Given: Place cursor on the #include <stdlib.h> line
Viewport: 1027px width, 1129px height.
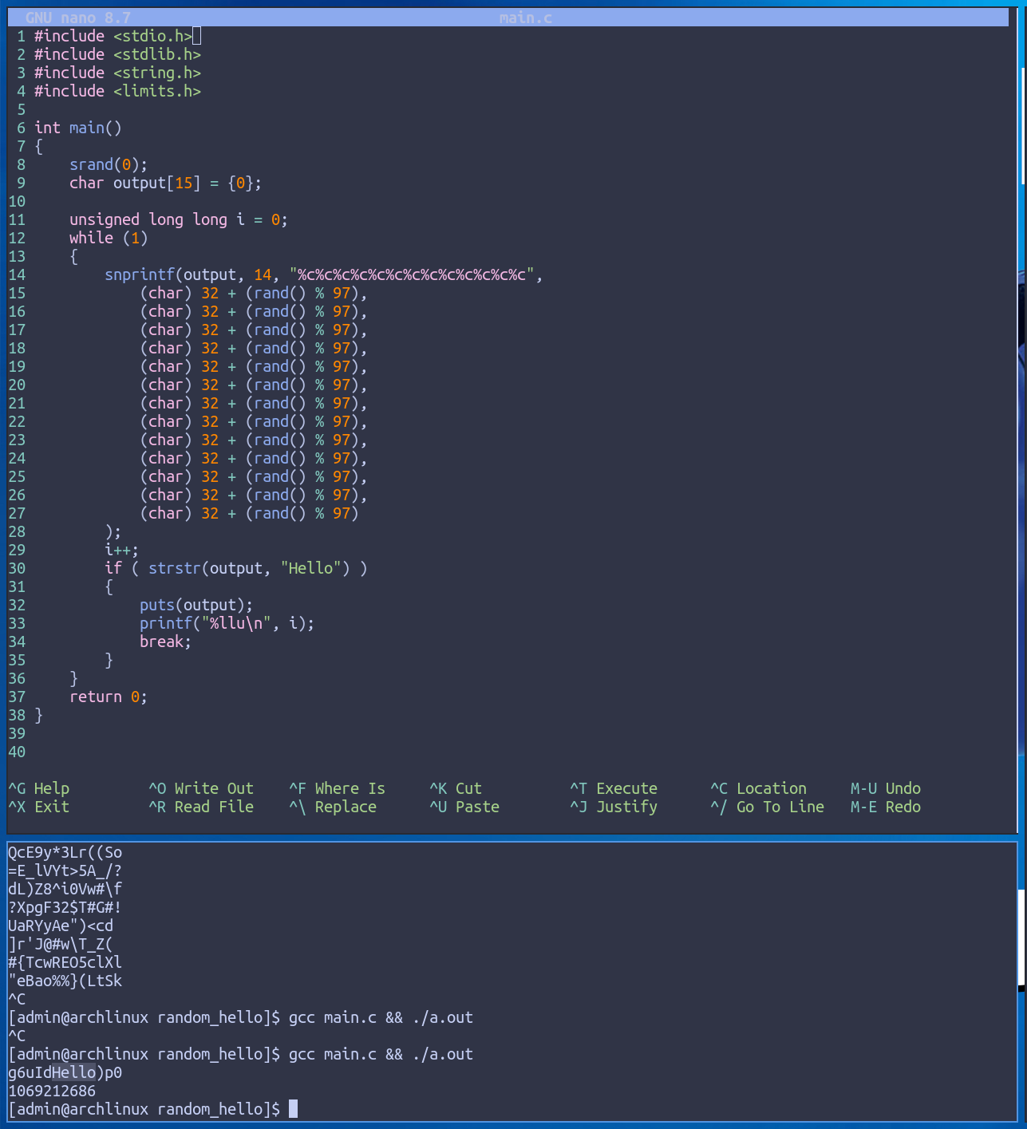Looking at the screenshot, I should point(117,54).
